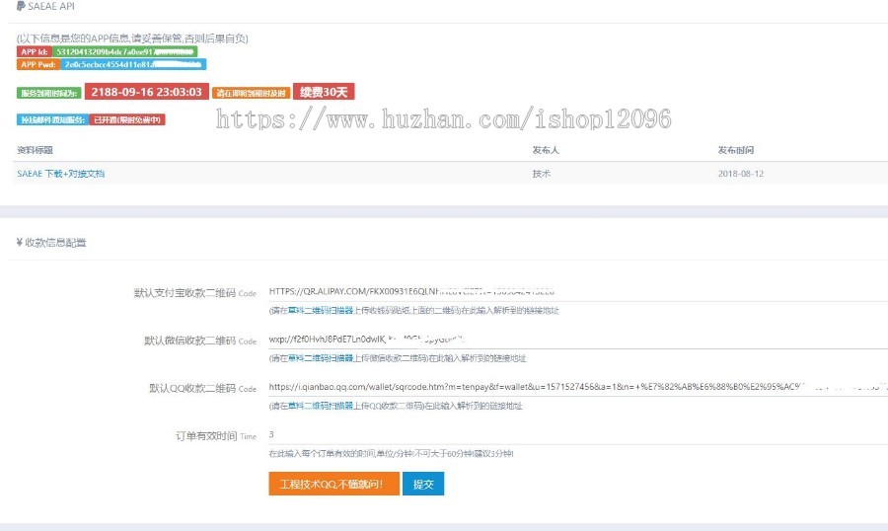Click the red APP Id label
888x531 pixels.
(34, 51)
